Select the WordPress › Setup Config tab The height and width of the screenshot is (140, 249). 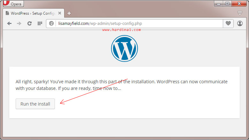pyautogui.click(x=34, y=13)
